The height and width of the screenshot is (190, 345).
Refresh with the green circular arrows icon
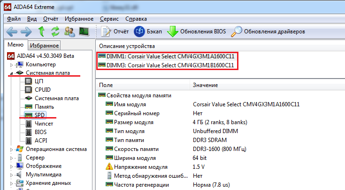pyautogui.click(x=55, y=32)
